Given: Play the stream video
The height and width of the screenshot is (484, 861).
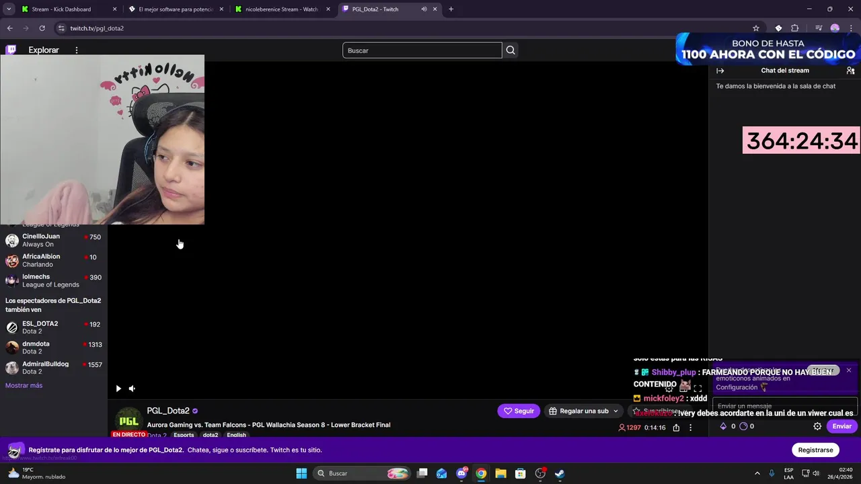Looking at the screenshot, I should (x=118, y=389).
